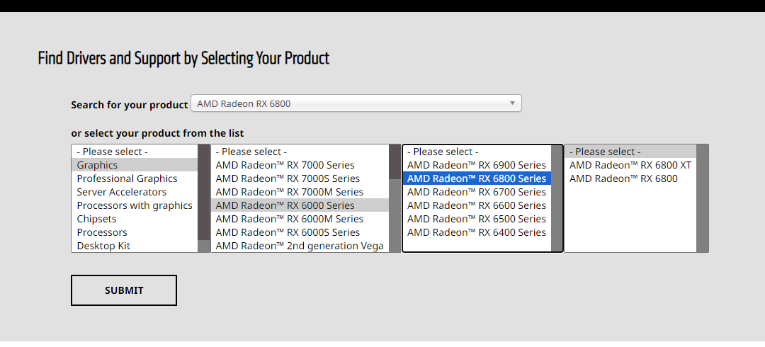Choose AMD Radeon RX 7000M Series

pos(289,192)
